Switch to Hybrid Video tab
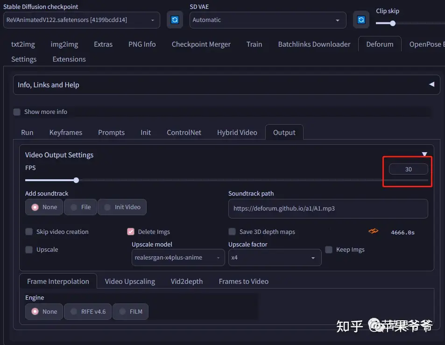 [x=237, y=133]
